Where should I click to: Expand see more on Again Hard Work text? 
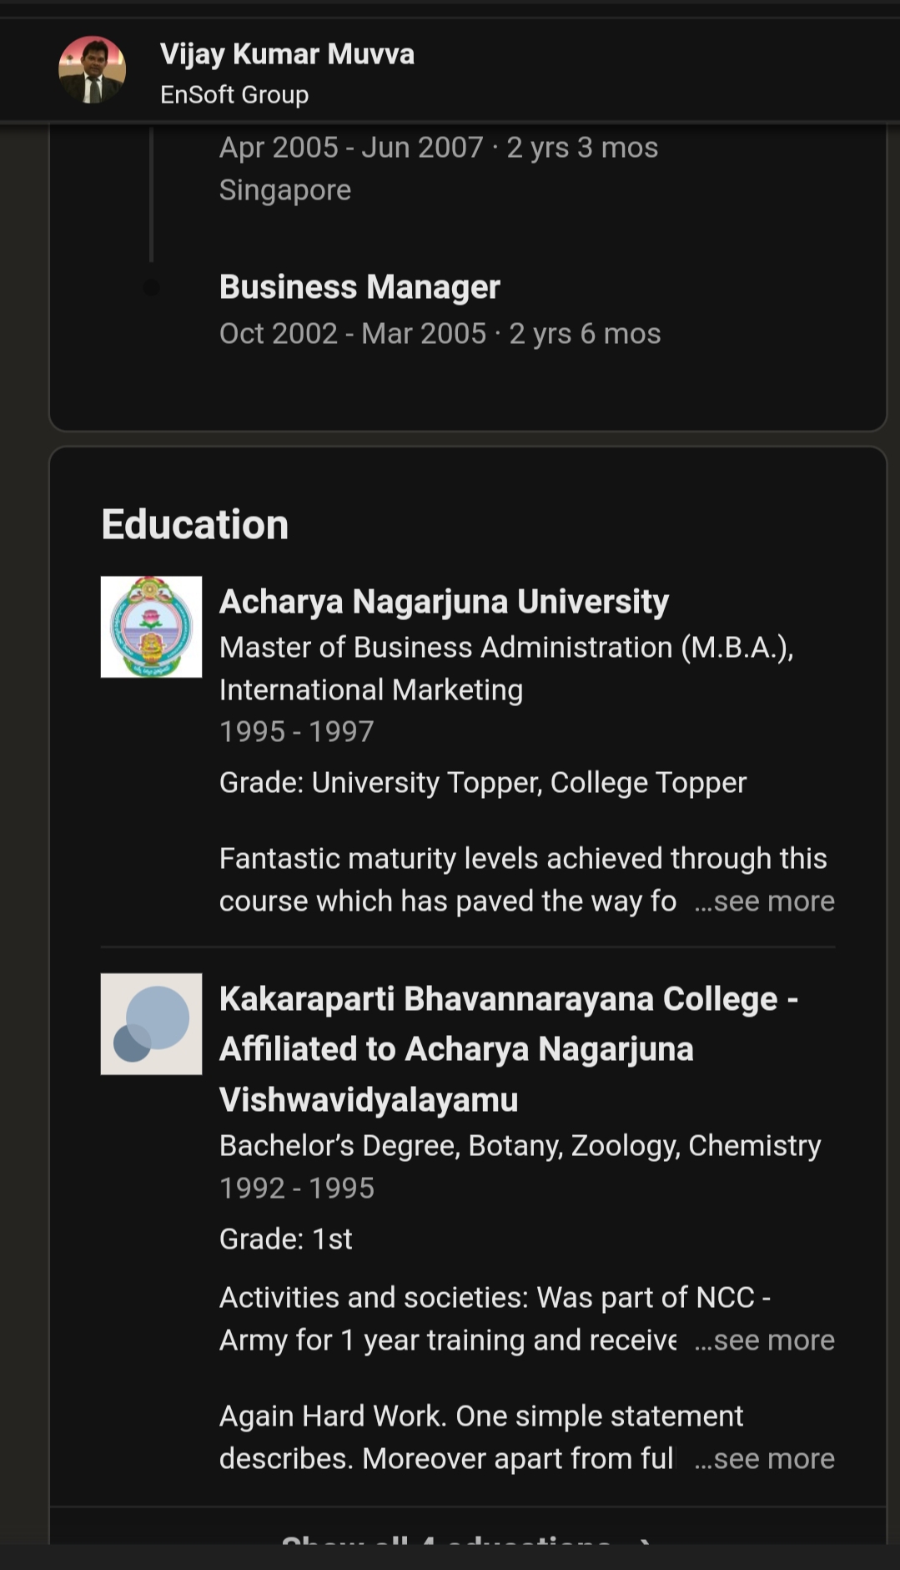click(x=764, y=1459)
